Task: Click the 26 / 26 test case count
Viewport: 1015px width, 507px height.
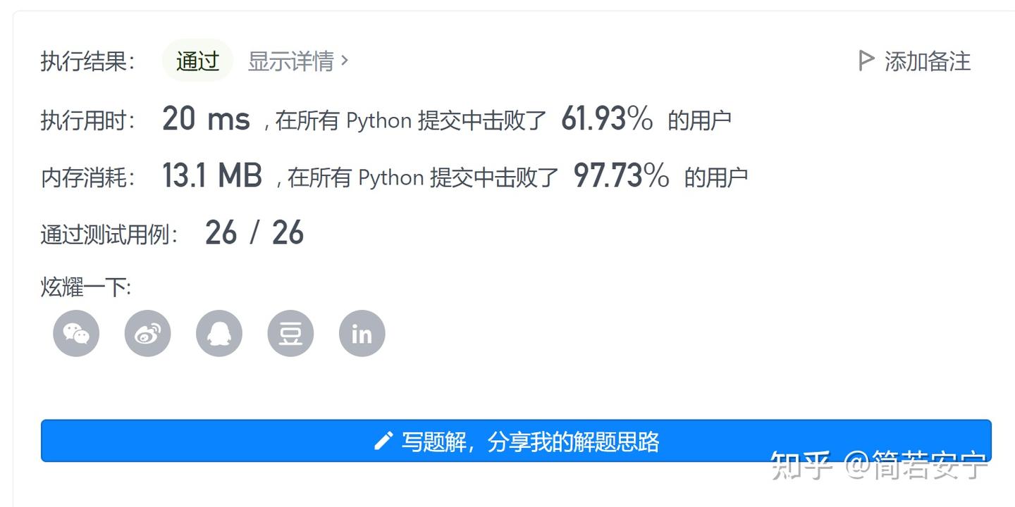Action: 254,232
